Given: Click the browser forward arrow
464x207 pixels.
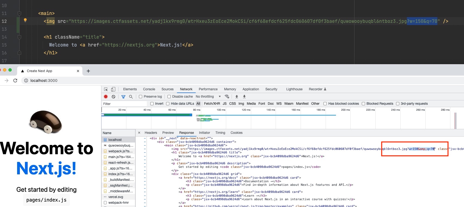Looking at the screenshot, I should [7, 81].
